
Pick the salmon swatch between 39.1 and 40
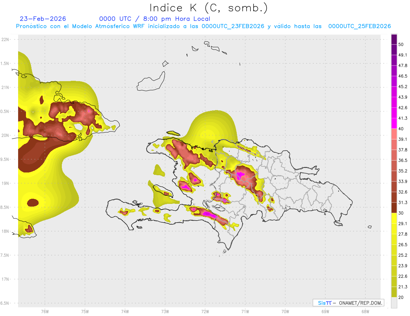pyautogui.click(x=394, y=134)
